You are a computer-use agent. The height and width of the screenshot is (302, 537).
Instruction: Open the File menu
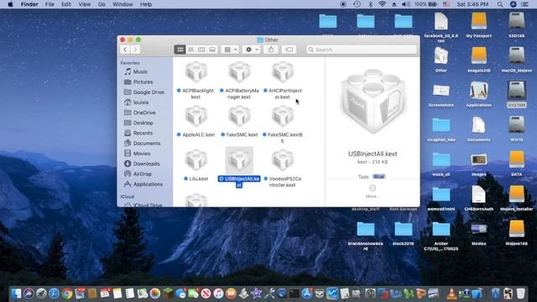(x=50, y=4)
